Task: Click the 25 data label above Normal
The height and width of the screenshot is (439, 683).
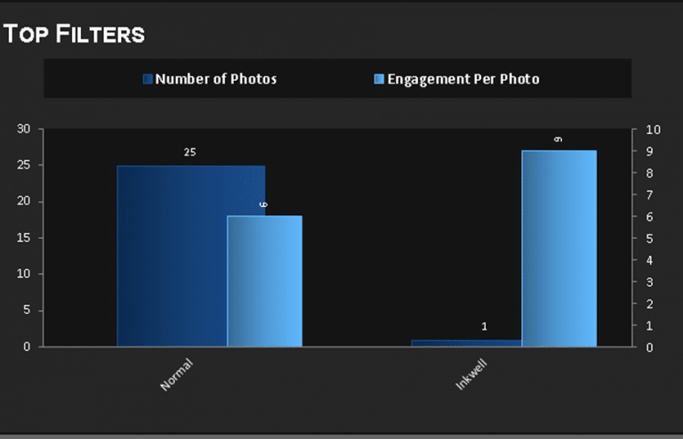Action: pyautogui.click(x=190, y=152)
